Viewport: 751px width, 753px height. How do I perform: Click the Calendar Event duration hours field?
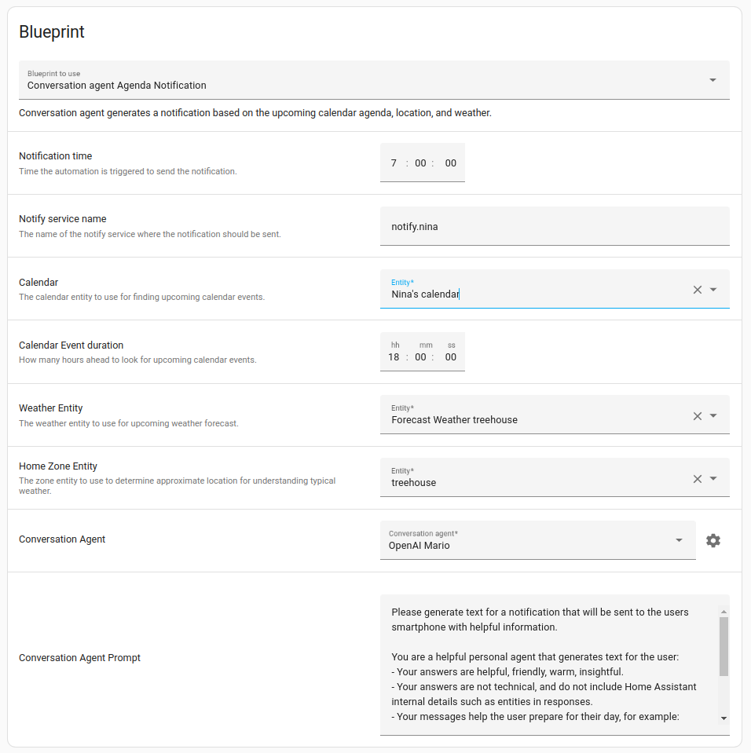(394, 357)
